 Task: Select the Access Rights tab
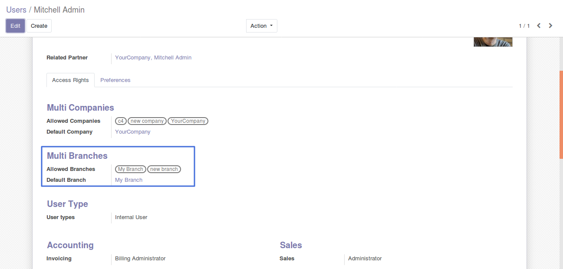point(70,80)
